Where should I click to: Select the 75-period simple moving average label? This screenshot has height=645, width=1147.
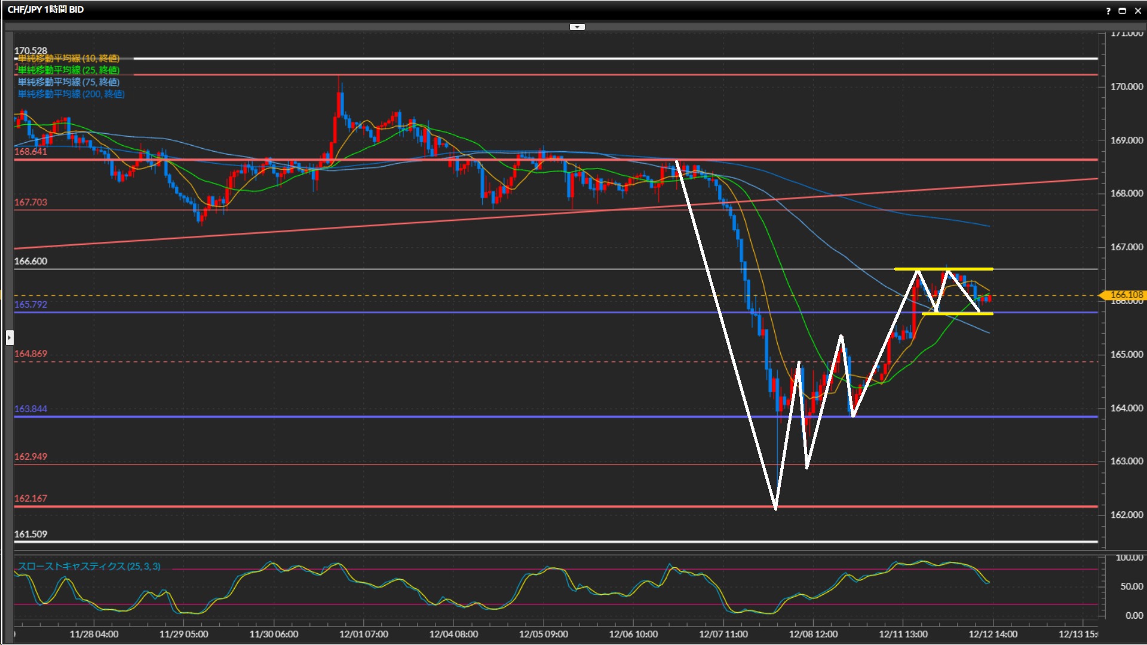click(x=68, y=82)
